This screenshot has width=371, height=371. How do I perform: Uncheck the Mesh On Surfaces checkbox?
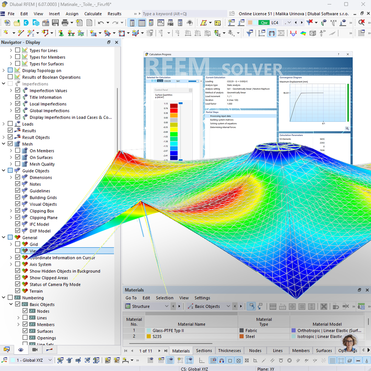tap(18, 157)
